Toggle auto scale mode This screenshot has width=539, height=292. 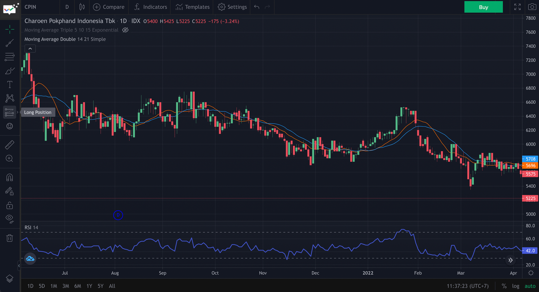(530, 286)
